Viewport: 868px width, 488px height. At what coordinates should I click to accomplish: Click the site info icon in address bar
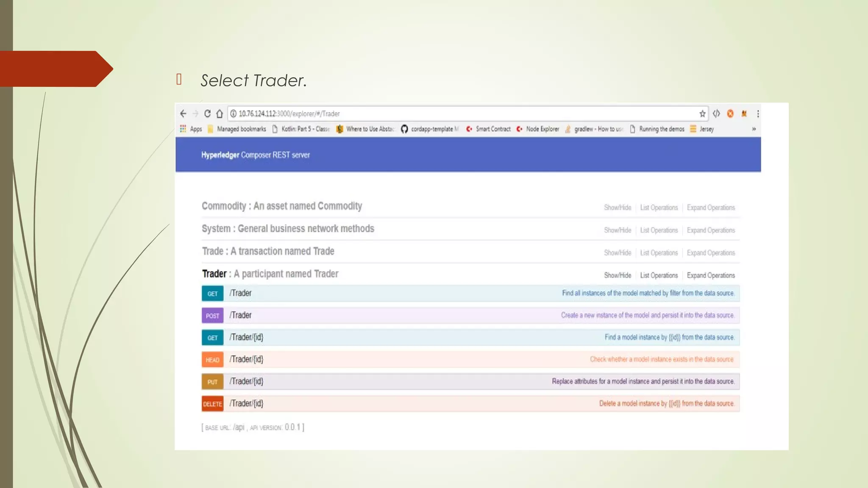tap(233, 114)
